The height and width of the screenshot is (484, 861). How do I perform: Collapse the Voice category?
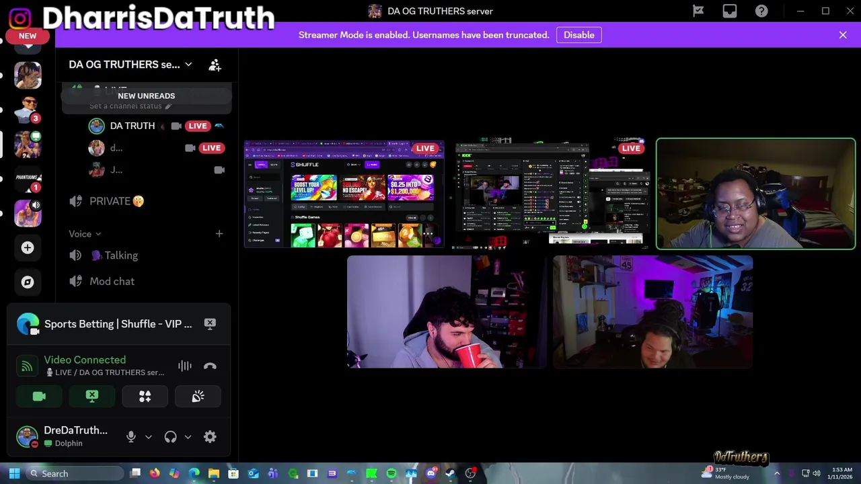(85, 233)
